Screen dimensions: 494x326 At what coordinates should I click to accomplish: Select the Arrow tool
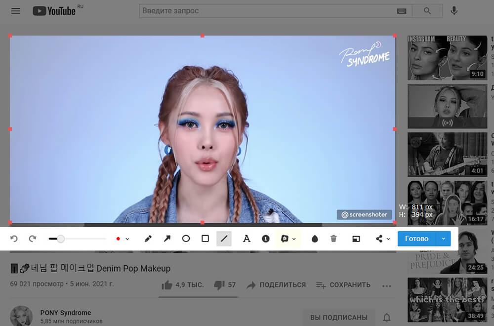167,239
